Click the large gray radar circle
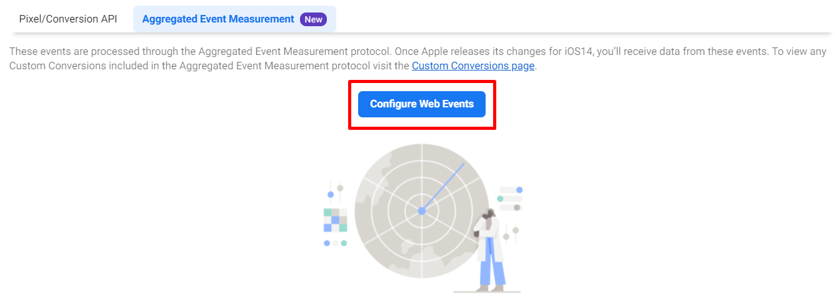Screen dimensions: 835x304 422,211
